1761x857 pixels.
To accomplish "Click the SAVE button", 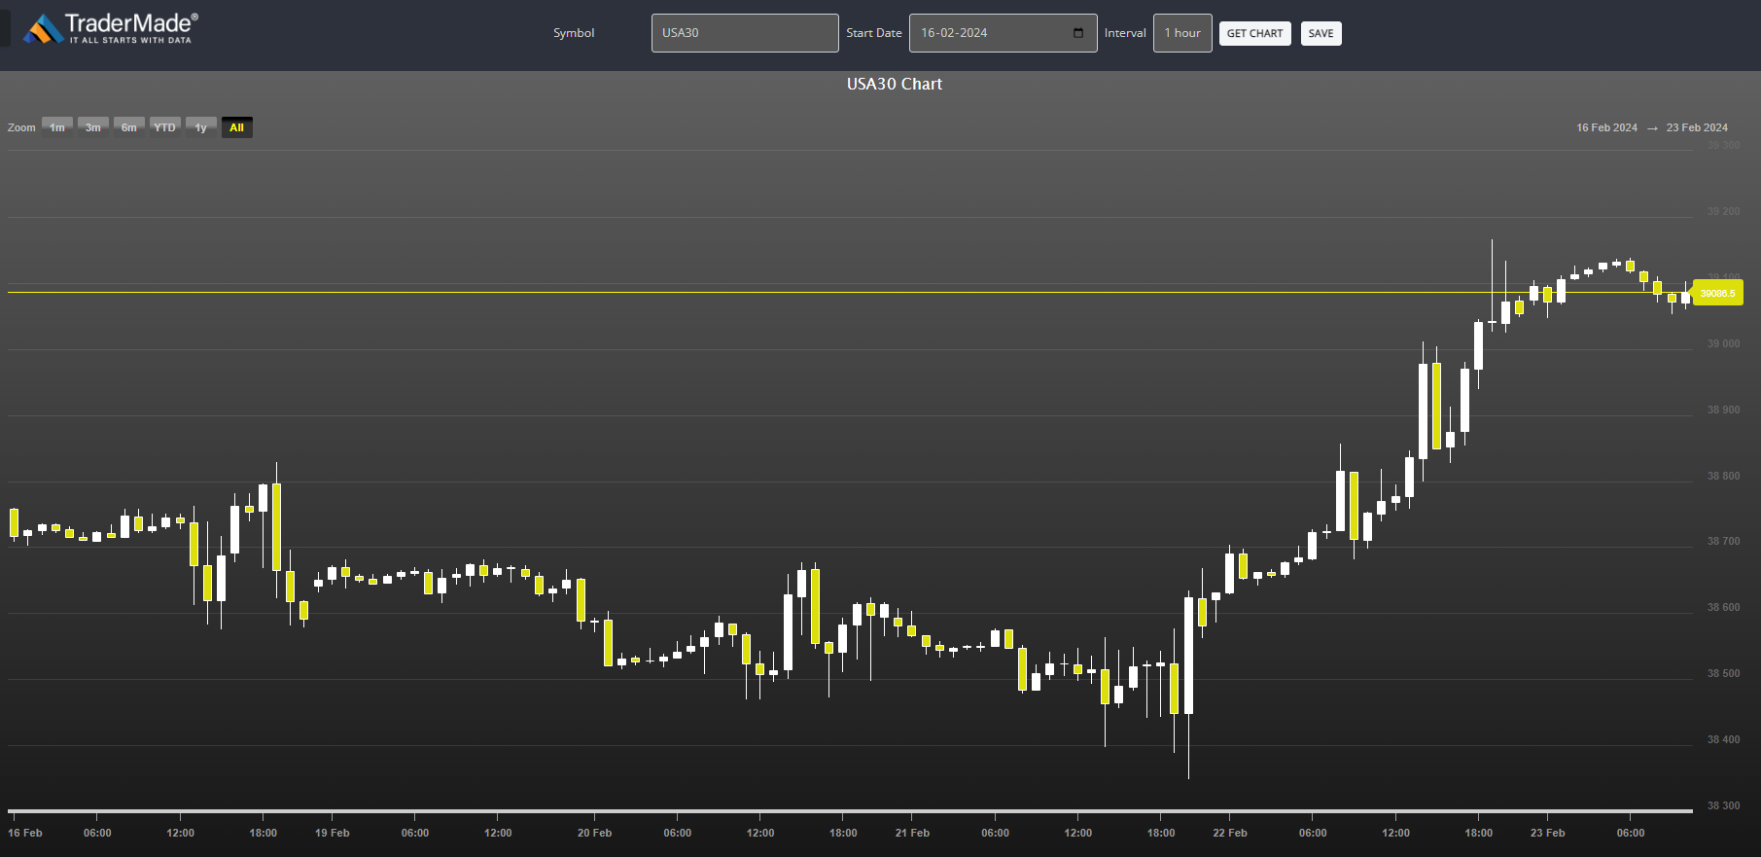I will point(1321,33).
